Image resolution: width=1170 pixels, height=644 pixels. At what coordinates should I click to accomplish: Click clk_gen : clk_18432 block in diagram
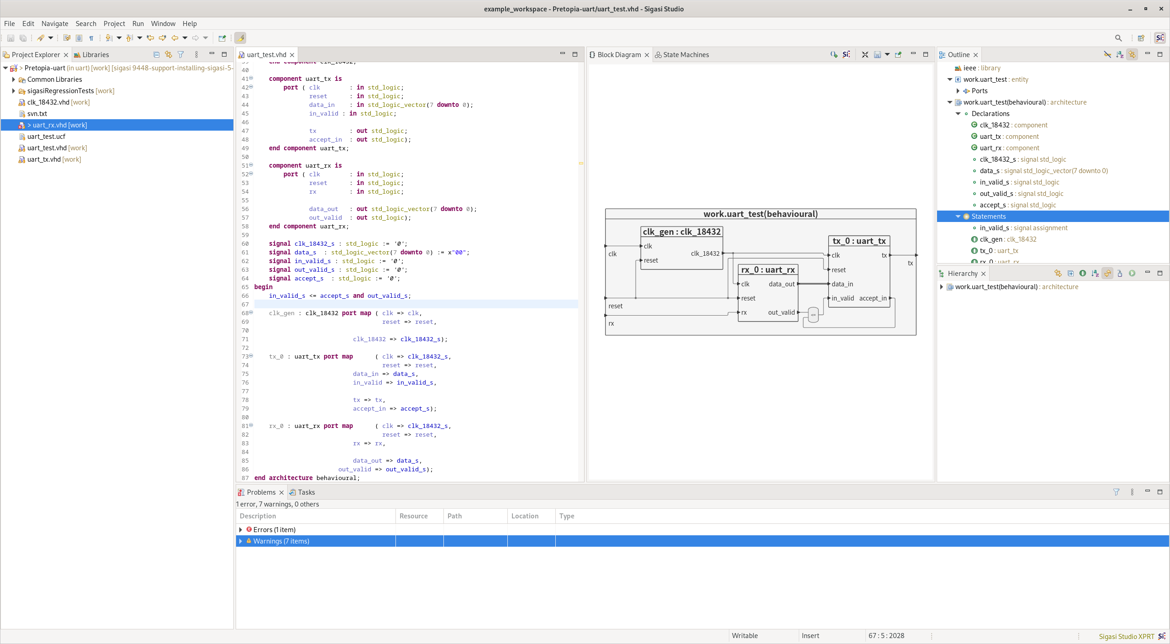pos(681,248)
